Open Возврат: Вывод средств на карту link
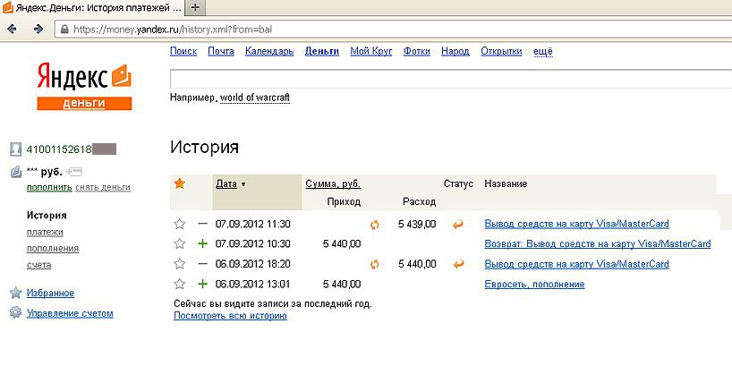This screenshot has width=732, height=366. click(598, 243)
